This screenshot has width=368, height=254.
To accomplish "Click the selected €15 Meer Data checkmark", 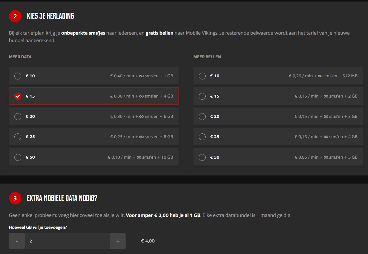I will tap(18, 96).
